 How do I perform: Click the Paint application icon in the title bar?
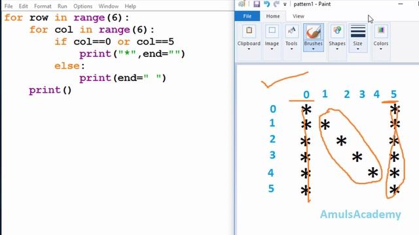coord(242,4)
